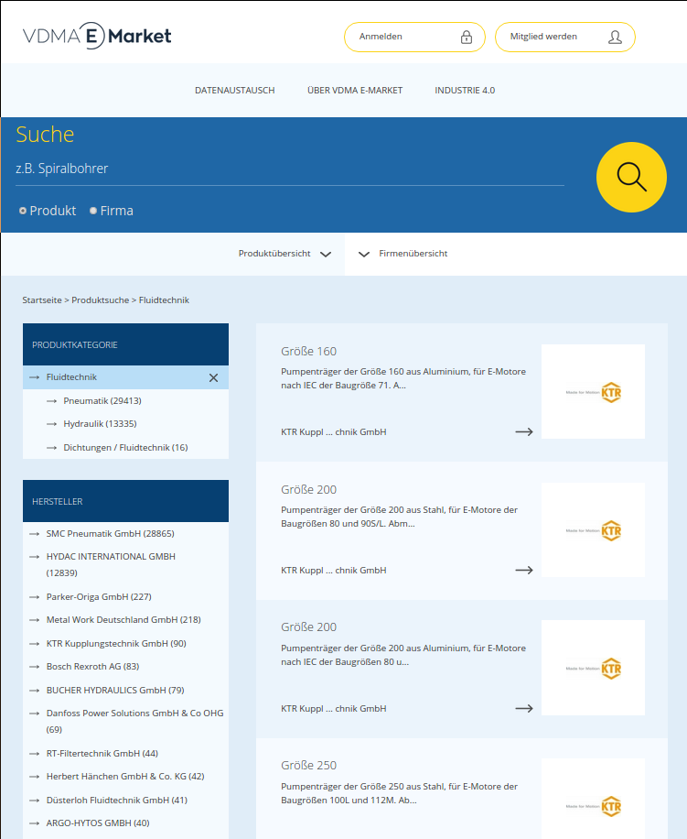Filter by Parker-Origa GmbH (227)

99,596
